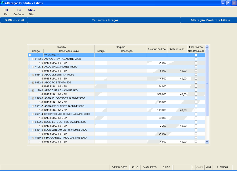Collapse ADOC PO STEVITA 50G node

[x=33, y=83]
